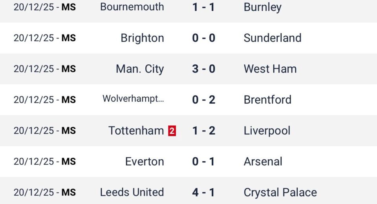Open the 3 - 0 Man. City match score
377x204 pixels.
(x=204, y=69)
